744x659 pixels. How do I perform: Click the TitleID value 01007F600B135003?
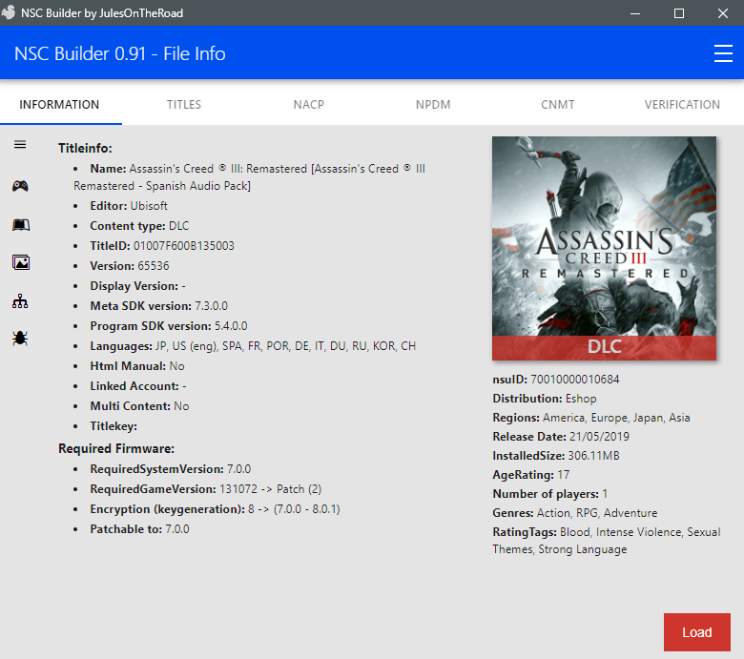(x=184, y=246)
